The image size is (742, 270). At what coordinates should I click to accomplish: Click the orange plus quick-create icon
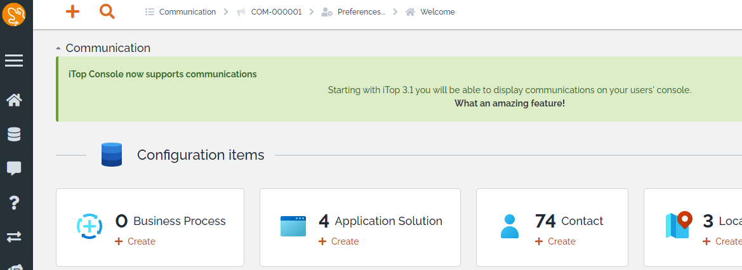pos(72,11)
